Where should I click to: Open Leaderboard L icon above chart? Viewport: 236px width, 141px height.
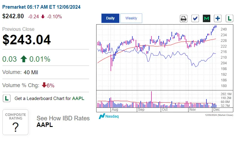pos(229,19)
